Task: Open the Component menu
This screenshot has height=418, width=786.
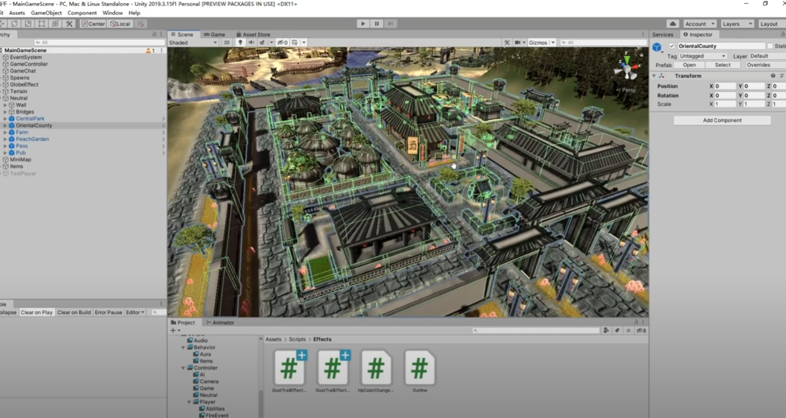Action: pyautogui.click(x=82, y=13)
